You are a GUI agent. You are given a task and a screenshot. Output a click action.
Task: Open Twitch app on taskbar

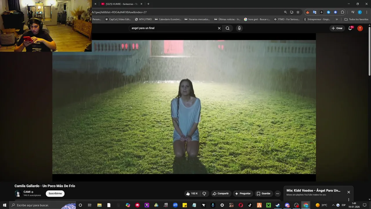click(x=147, y=205)
